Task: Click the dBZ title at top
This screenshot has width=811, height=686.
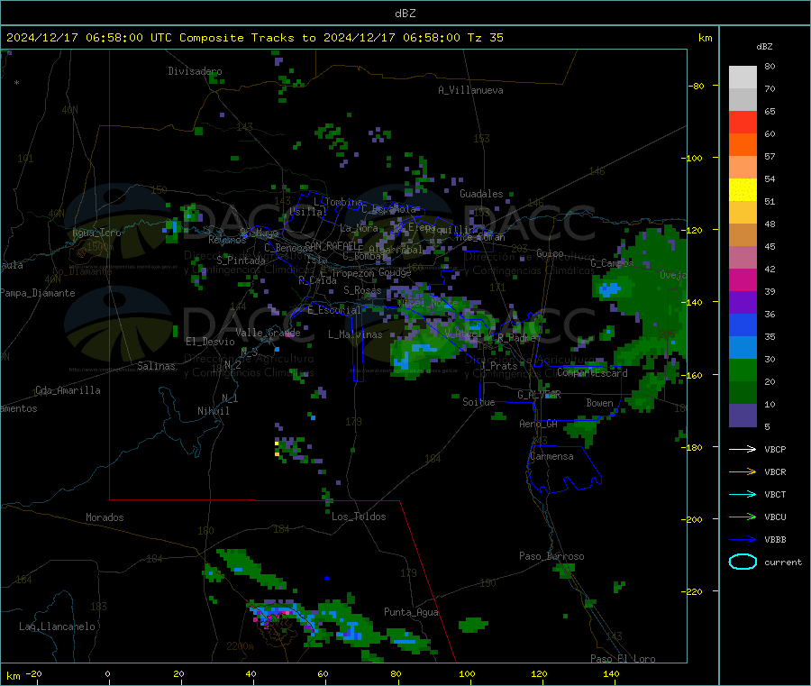Action: (405, 14)
